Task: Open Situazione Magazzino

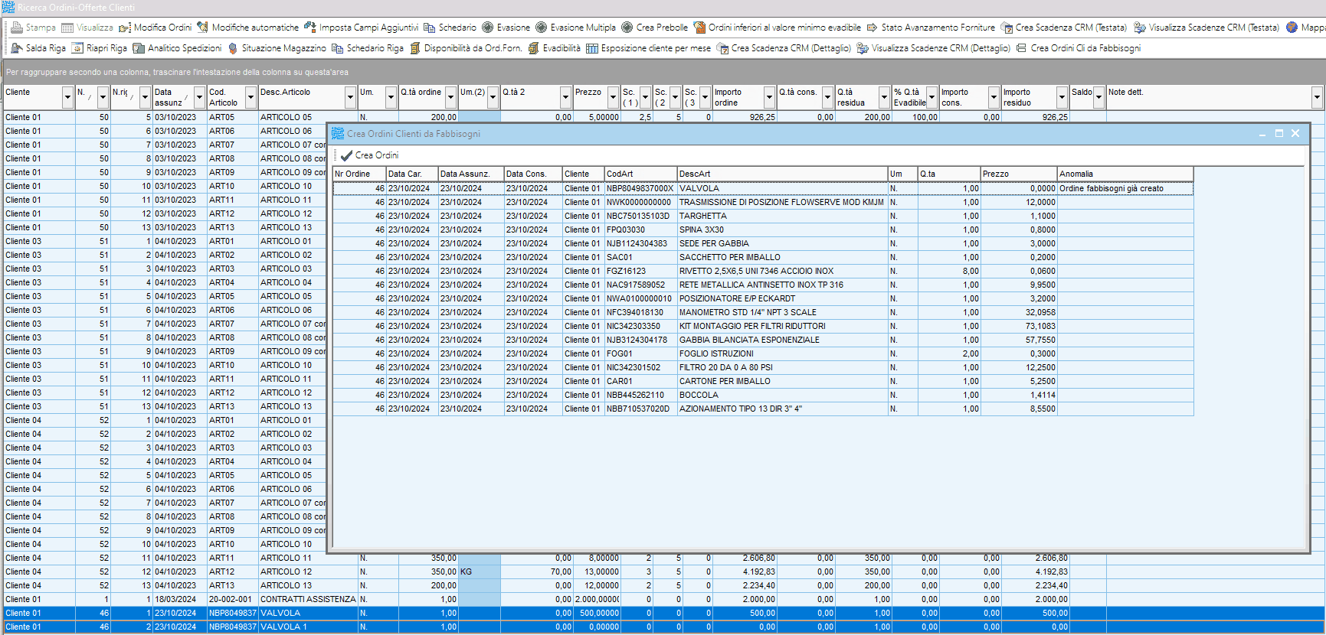Action: 277,48
